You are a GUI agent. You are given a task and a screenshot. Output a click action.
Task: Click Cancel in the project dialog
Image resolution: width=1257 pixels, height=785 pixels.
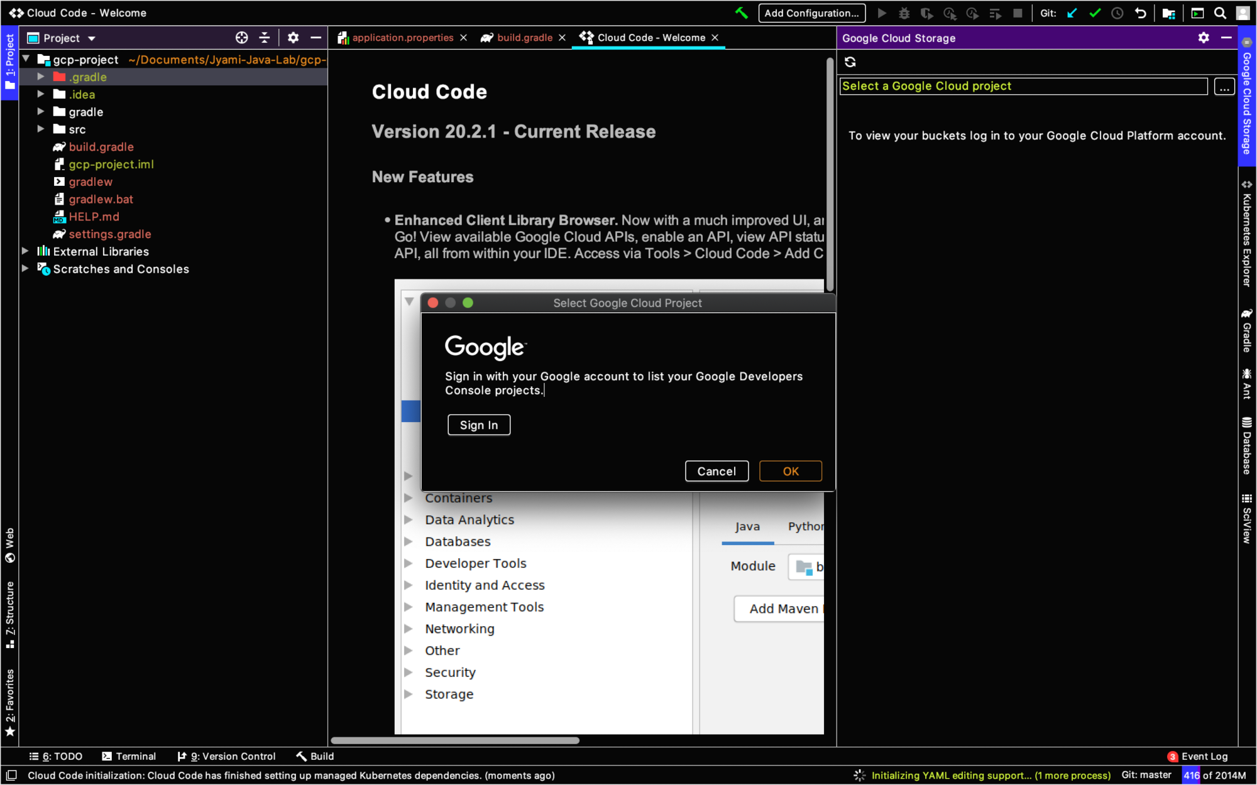[x=716, y=471]
